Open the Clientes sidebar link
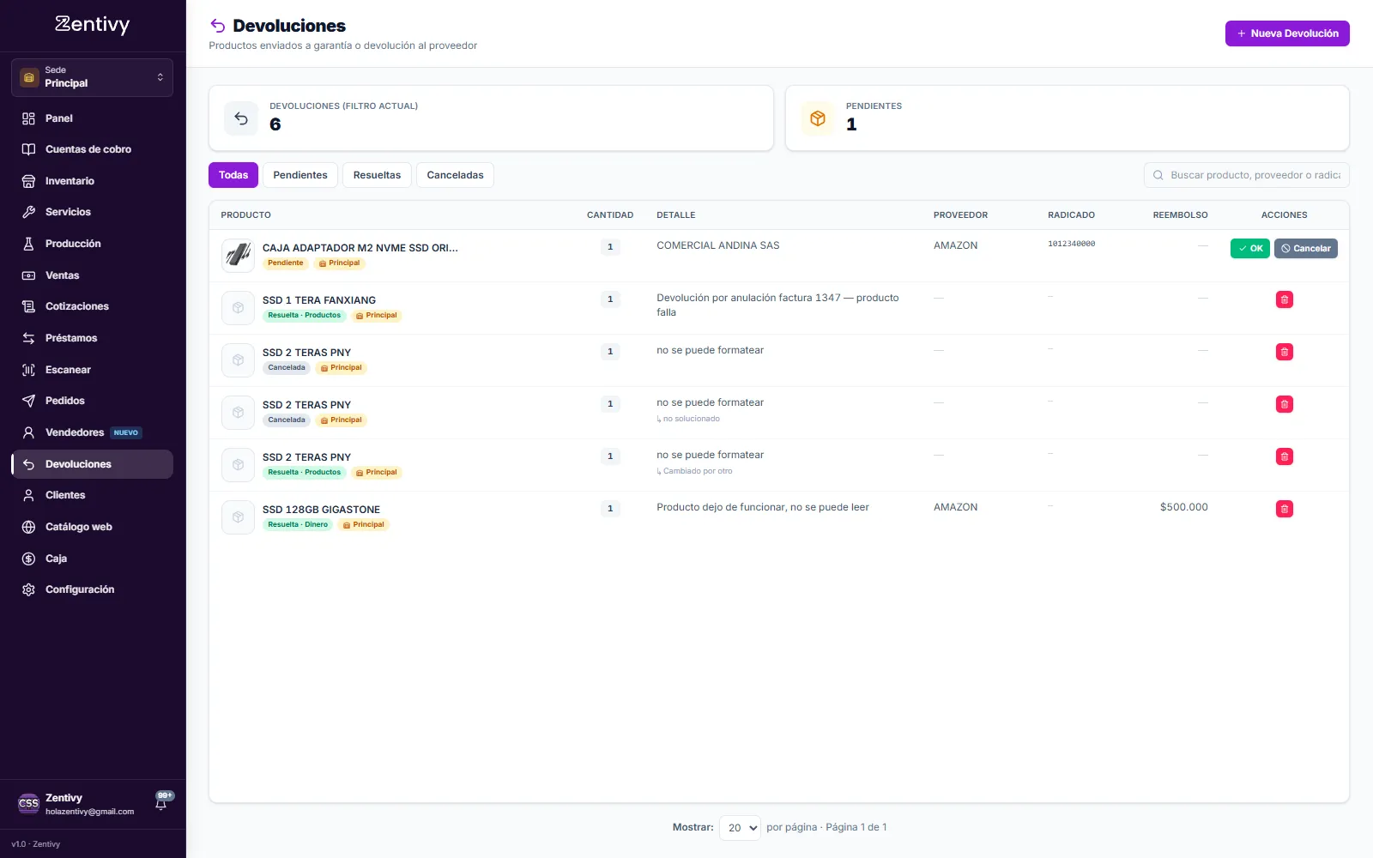Image resolution: width=1373 pixels, height=858 pixels. click(x=92, y=495)
